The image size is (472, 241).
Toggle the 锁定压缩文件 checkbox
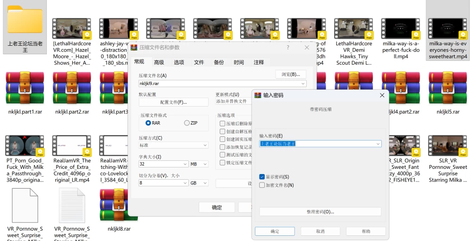[222, 162]
